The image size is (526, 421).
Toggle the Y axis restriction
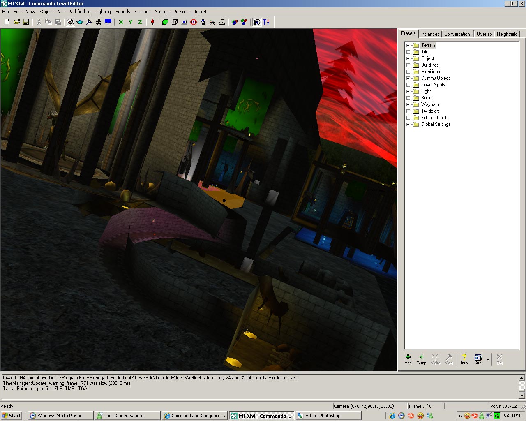coord(130,22)
